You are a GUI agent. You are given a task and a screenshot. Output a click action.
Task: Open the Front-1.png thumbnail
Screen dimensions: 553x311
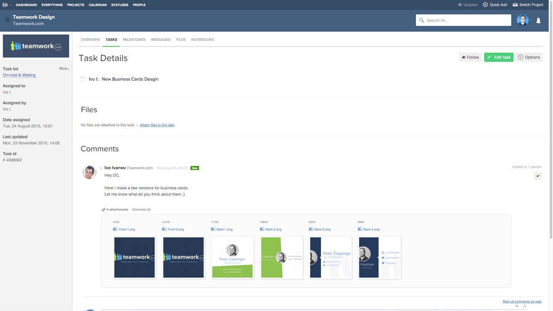[134, 257]
